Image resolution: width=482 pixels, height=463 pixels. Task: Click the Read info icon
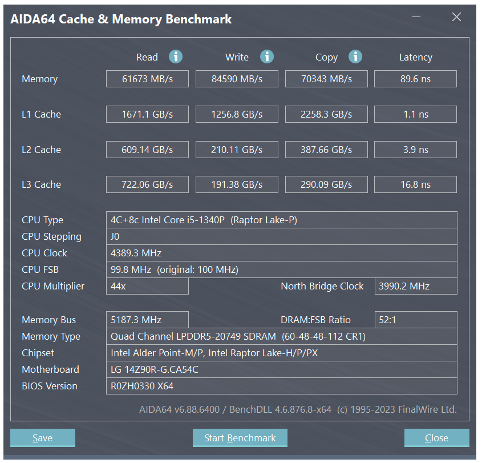click(x=176, y=57)
